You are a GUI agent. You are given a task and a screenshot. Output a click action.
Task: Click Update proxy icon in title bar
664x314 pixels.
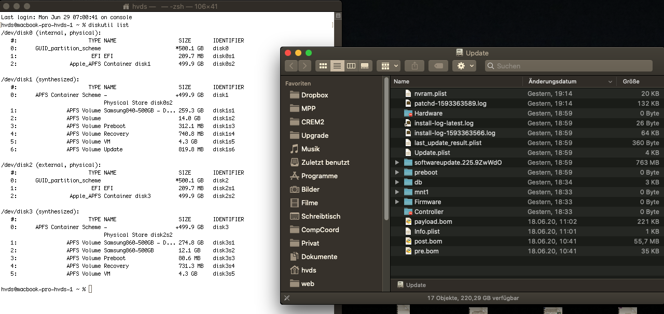460,52
